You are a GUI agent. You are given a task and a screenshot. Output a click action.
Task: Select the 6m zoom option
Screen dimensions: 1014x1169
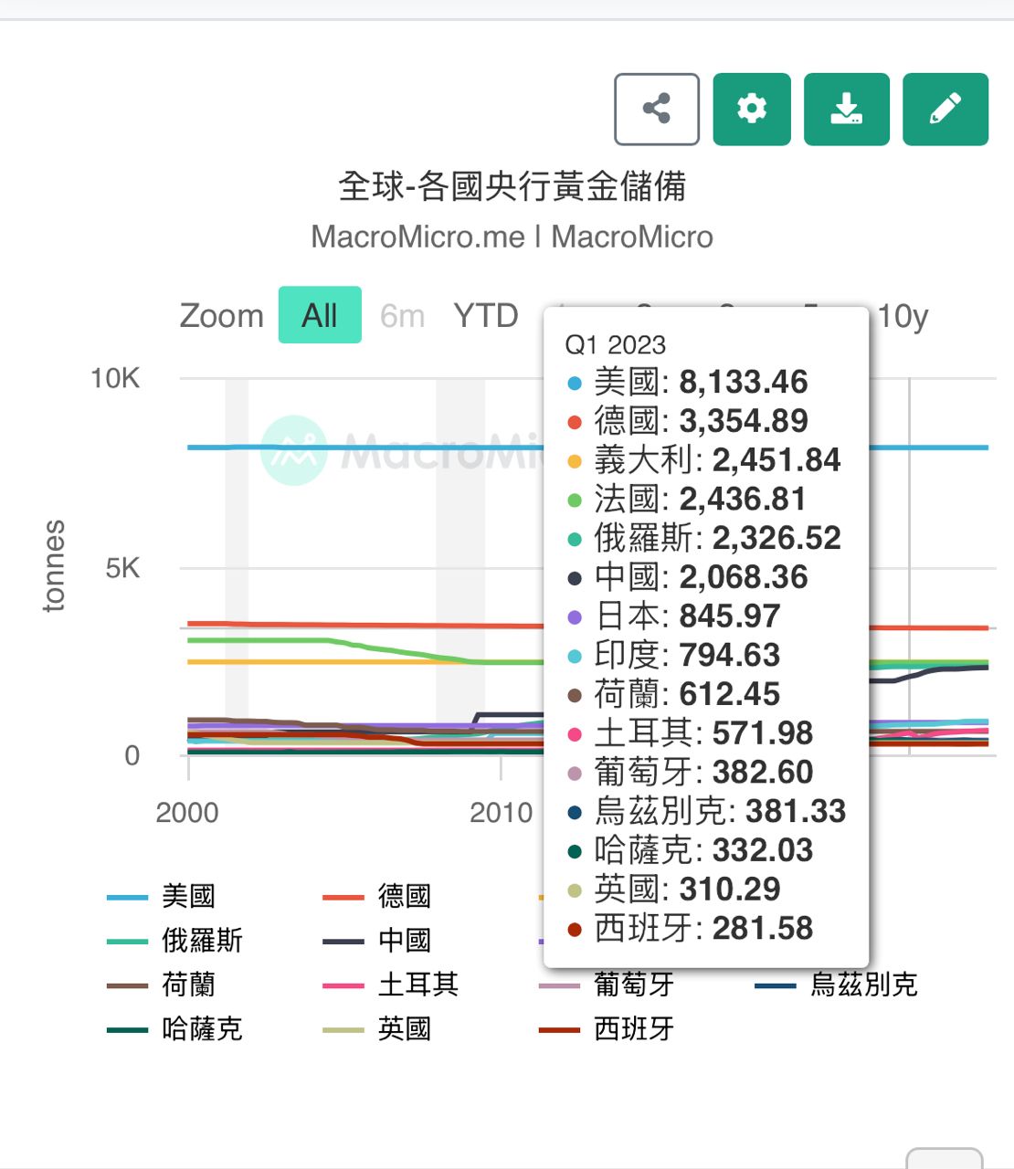point(402,316)
